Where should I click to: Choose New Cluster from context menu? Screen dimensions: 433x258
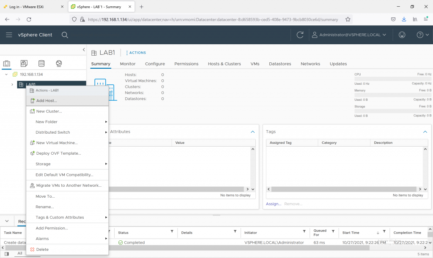coord(67,111)
